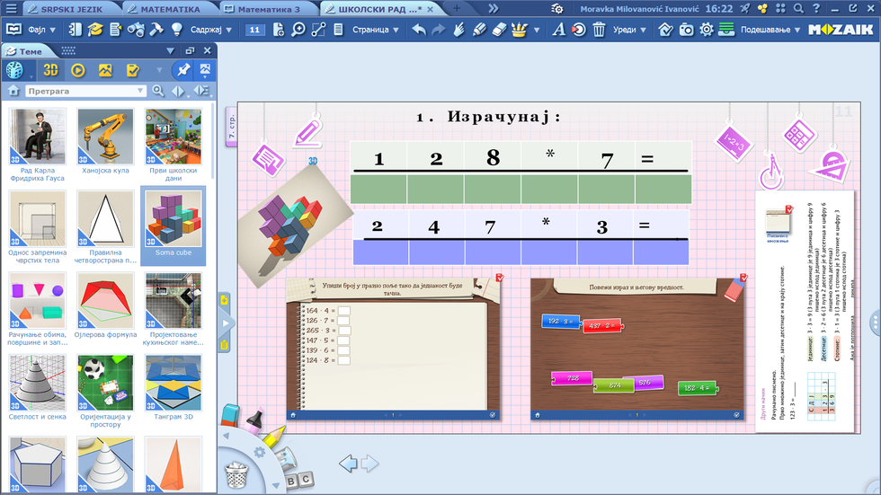Go to home in Теме panel

point(14,91)
